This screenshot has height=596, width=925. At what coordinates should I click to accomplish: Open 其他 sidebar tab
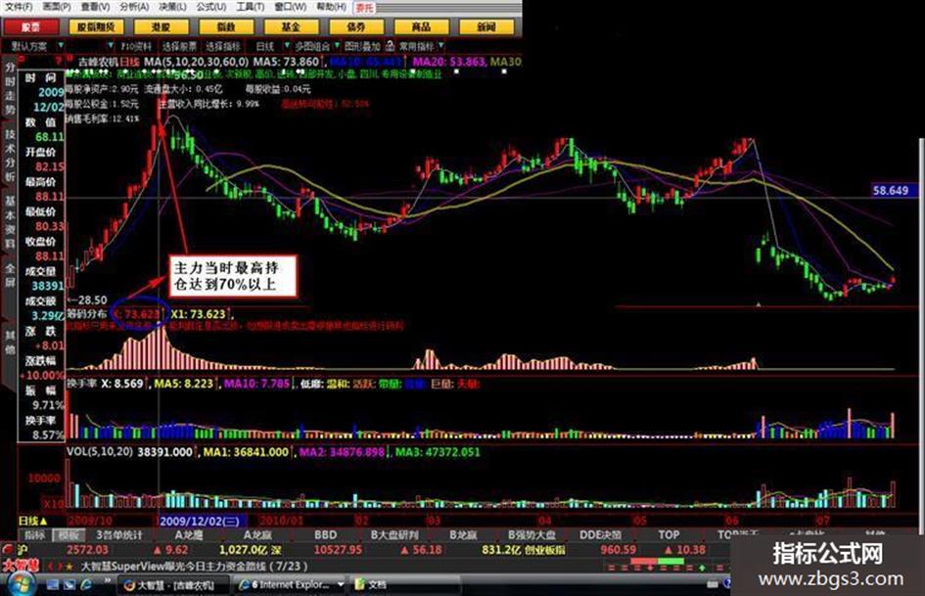tap(10, 343)
